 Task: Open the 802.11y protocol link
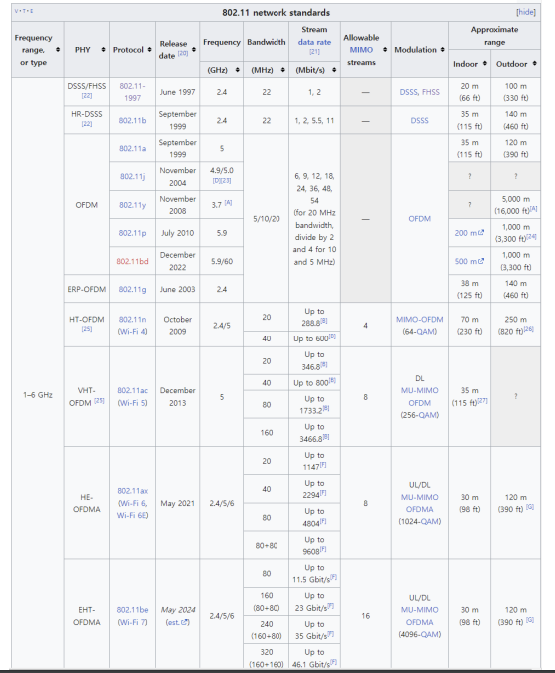click(x=132, y=205)
